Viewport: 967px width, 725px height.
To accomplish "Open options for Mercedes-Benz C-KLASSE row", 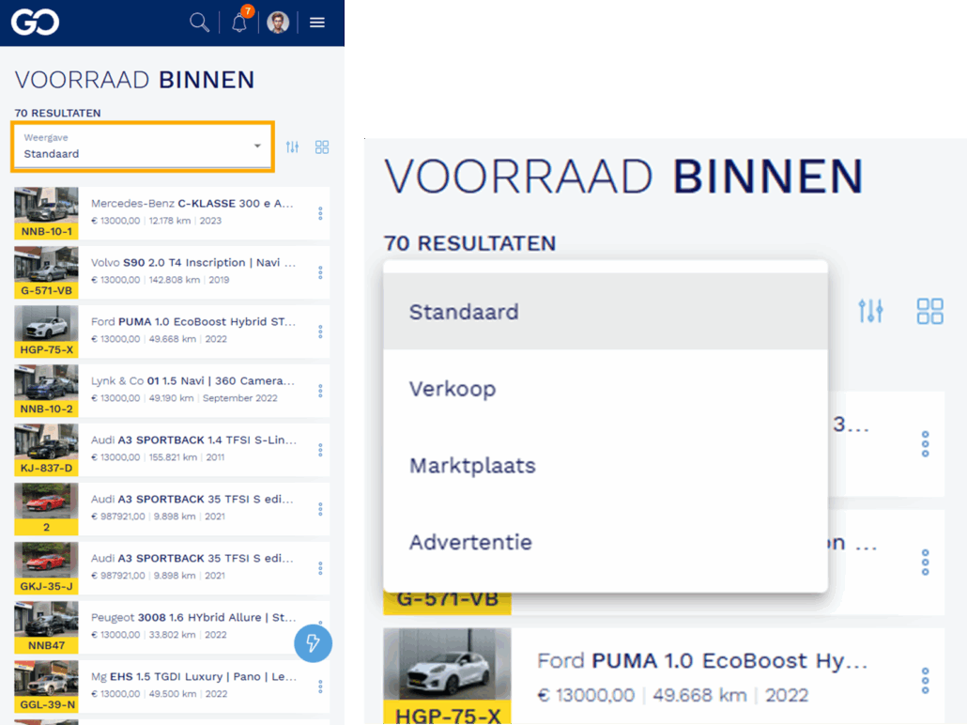I will pyautogui.click(x=320, y=213).
